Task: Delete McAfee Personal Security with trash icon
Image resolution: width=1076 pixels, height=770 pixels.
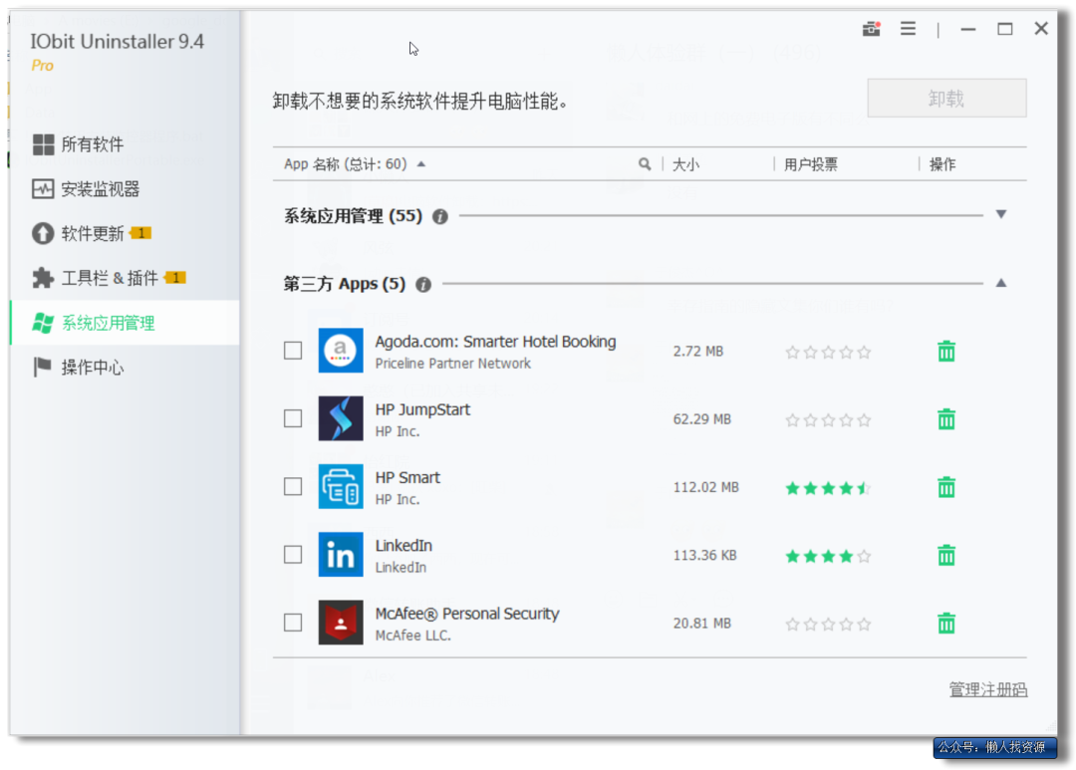Action: pyautogui.click(x=946, y=624)
